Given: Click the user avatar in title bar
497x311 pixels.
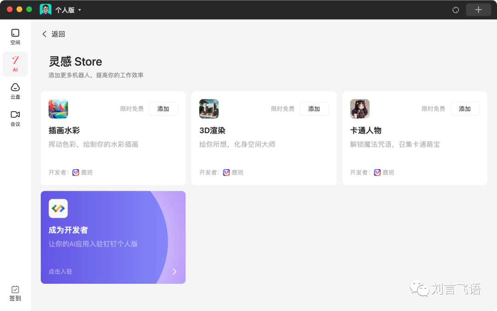Looking at the screenshot, I should [x=46, y=10].
